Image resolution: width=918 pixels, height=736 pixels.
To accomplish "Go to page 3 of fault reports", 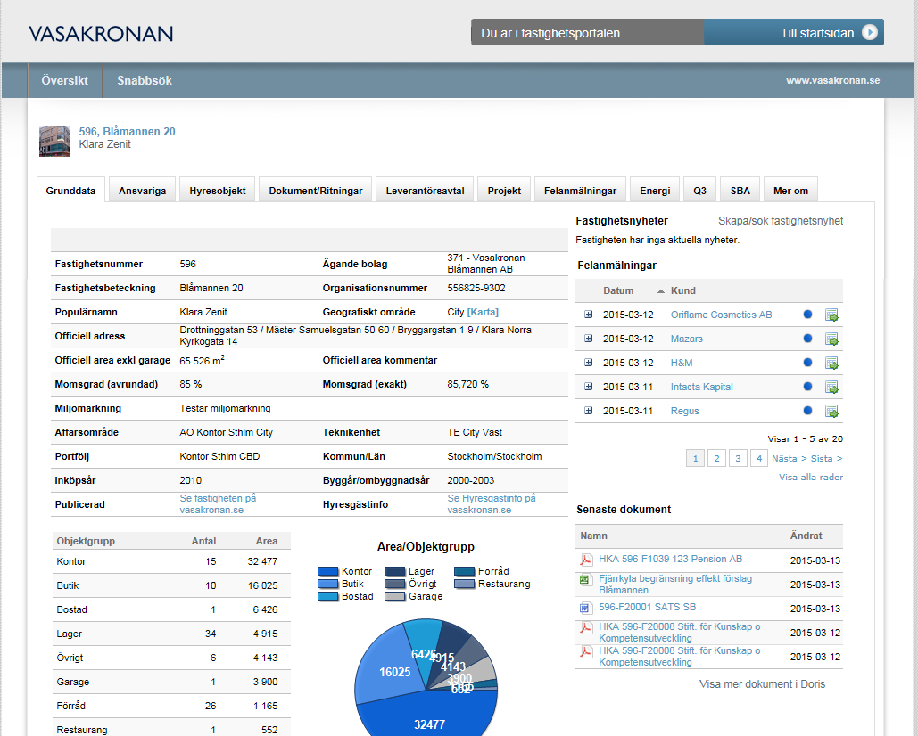I will click(738, 458).
